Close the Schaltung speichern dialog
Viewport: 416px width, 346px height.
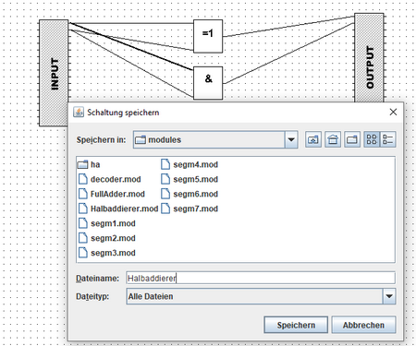pos(393,112)
